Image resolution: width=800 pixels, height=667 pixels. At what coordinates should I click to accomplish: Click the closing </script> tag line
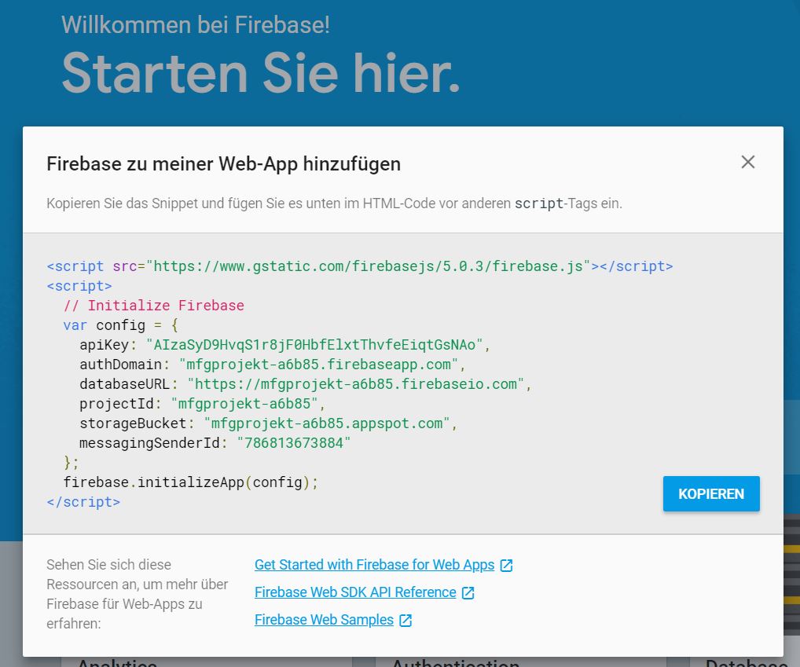click(x=83, y=502)
